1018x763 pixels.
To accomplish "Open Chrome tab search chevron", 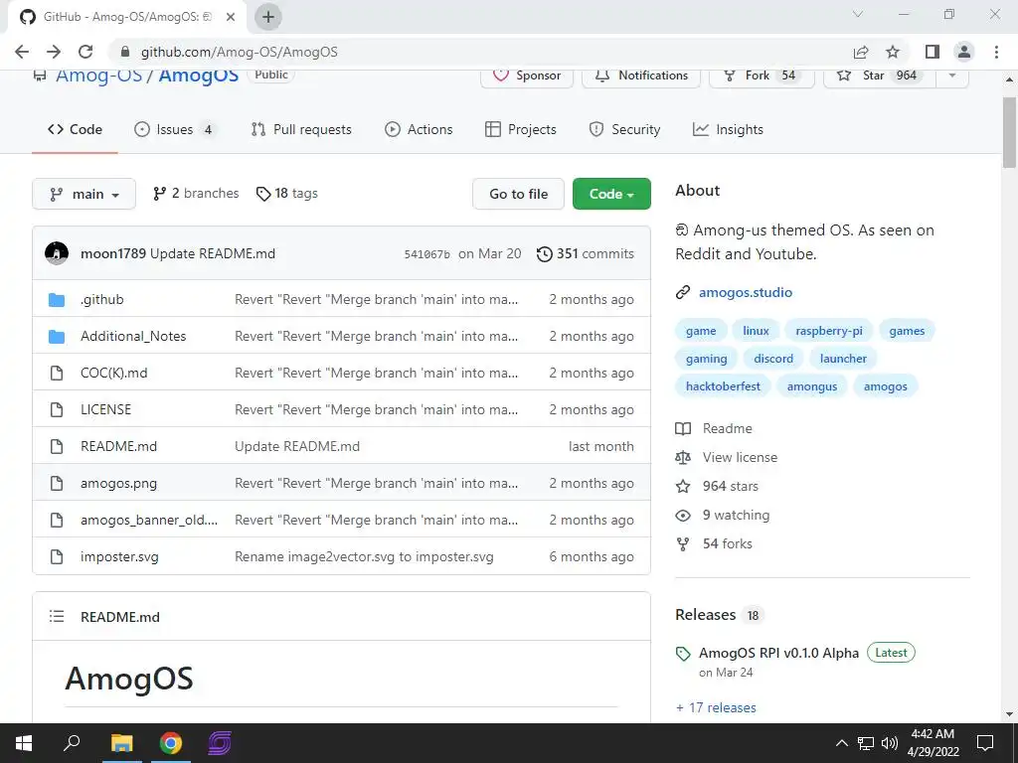I will [x=858, y=14].
